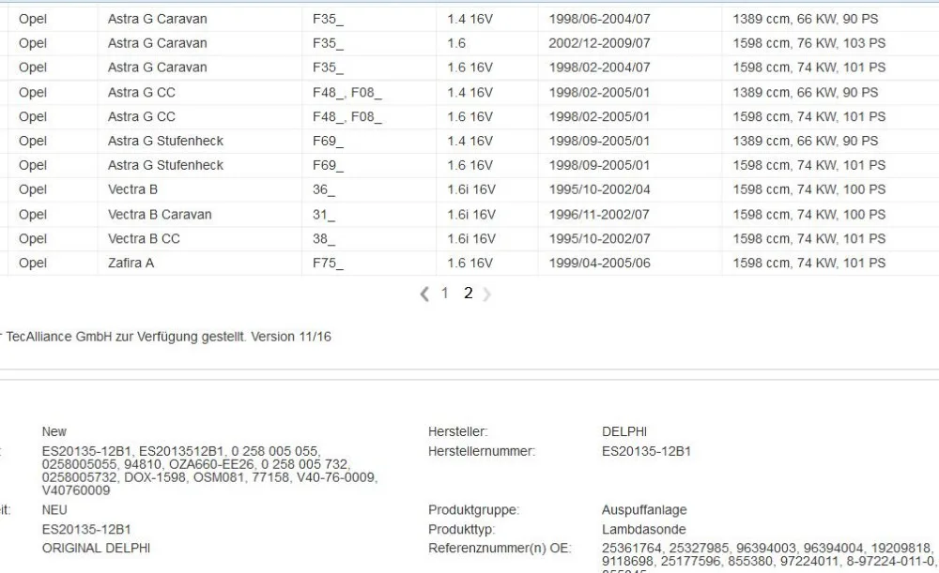This screenshot has height=573, width=939.
Task: Select 'F75_' type code of Zafira A
Action: (x=328, y=264)
